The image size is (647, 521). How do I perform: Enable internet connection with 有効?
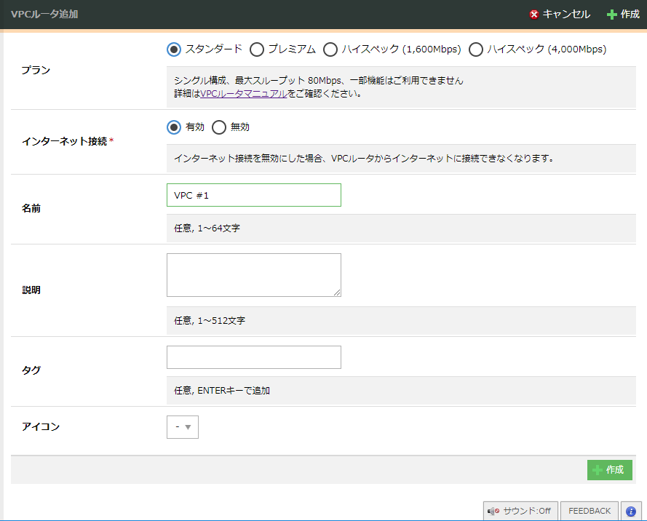[x=173, y=127]
